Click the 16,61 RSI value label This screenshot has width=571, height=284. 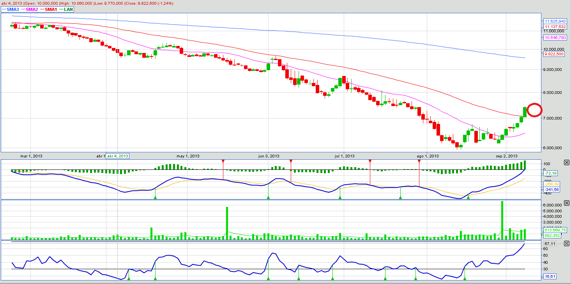[550, 276]
